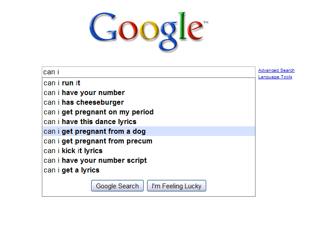
Task: Choose "can i have your number script"
Action: (x=95, y=161)
